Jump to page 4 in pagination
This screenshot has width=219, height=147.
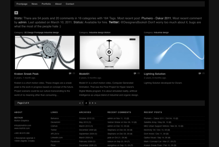(x=92, y=103)
